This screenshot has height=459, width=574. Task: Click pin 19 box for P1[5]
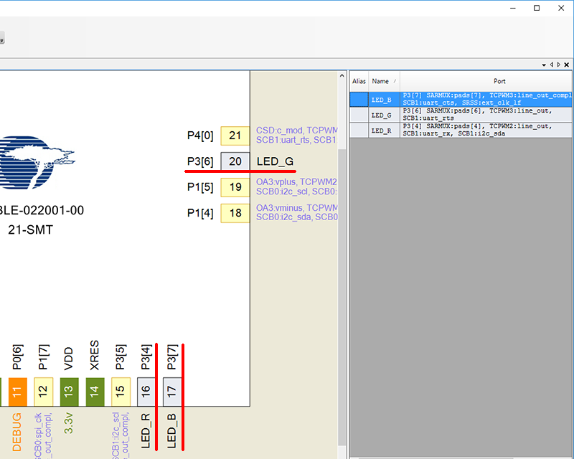(x=235, y=187)
